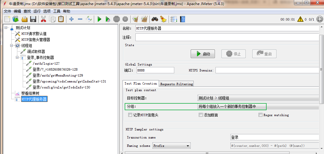Viewport: 324px width, 154px height.
Task: Click the Shutdown threads icon
Action: point(125,19)
